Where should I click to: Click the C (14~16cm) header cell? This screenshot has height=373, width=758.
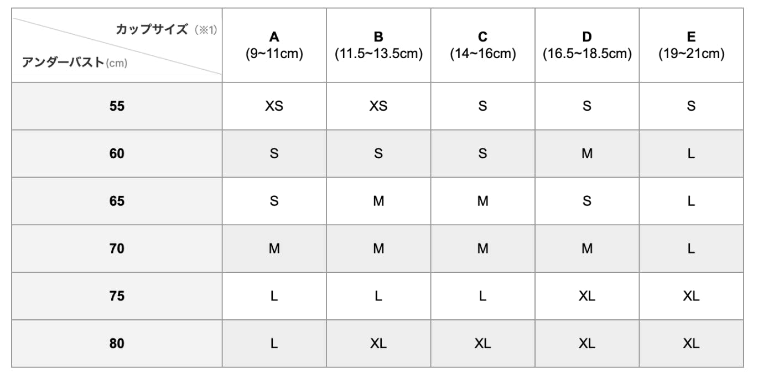click(x=482, y=45)
